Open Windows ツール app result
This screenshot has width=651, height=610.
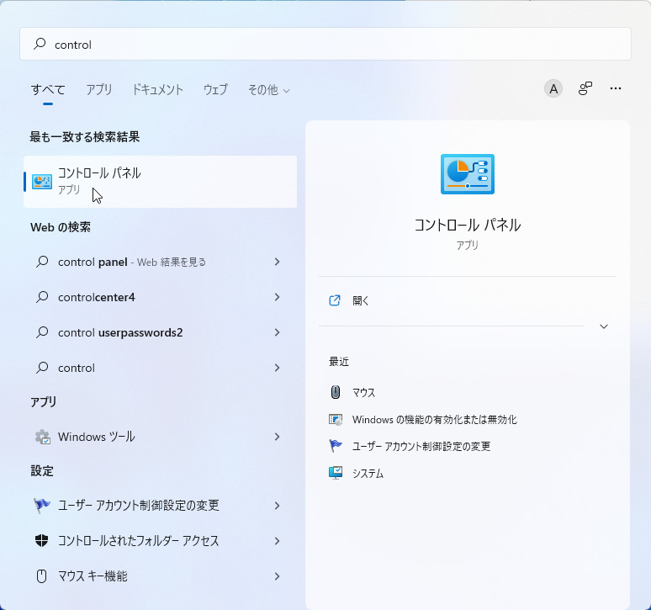tap(161, 437)
